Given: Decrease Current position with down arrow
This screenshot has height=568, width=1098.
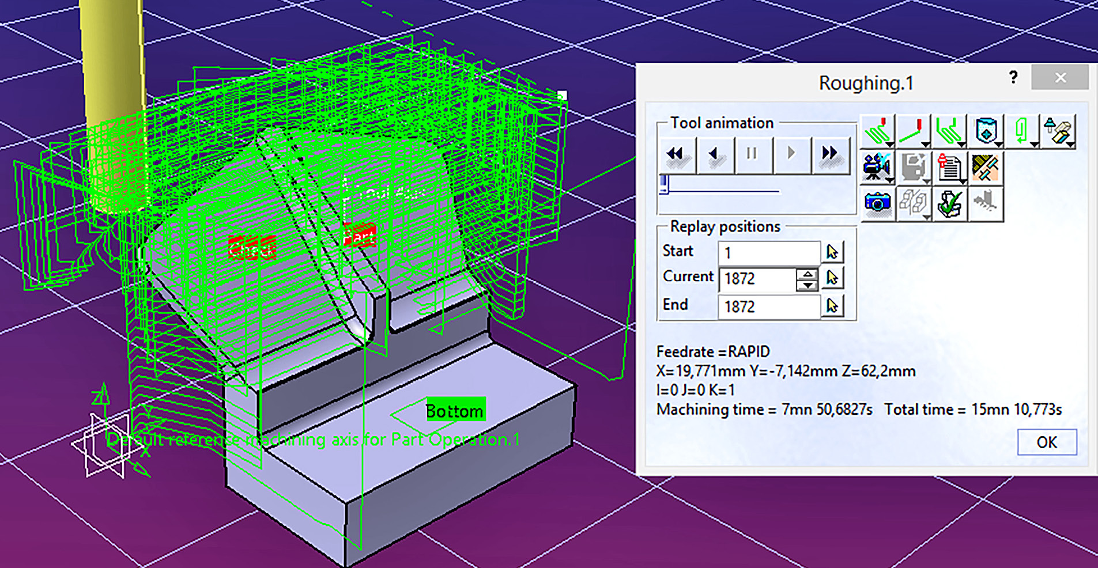Looking at the screenshot, I should click(808, 285).
